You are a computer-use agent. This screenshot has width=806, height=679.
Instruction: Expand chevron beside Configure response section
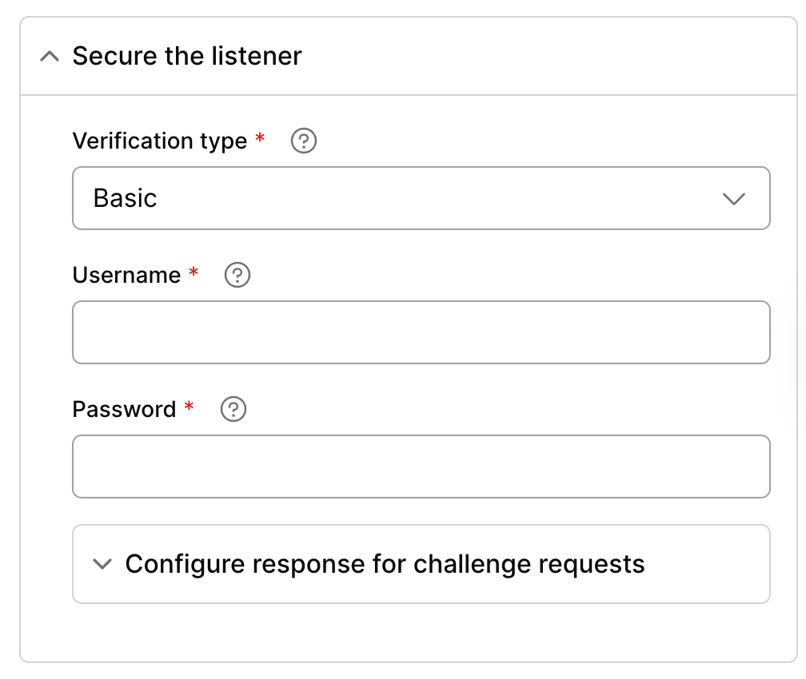102,564
